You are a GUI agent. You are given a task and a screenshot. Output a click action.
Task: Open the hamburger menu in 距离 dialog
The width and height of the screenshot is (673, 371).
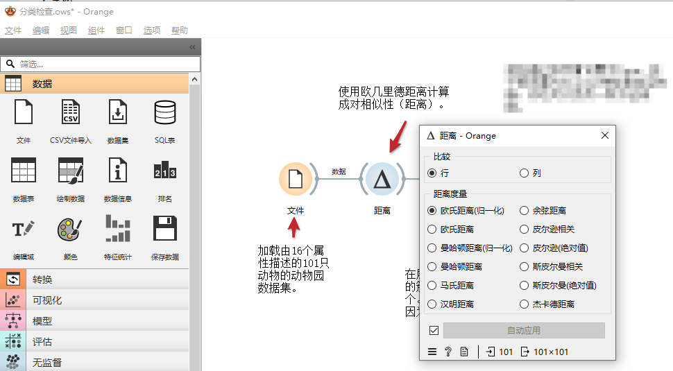(432, 352)
